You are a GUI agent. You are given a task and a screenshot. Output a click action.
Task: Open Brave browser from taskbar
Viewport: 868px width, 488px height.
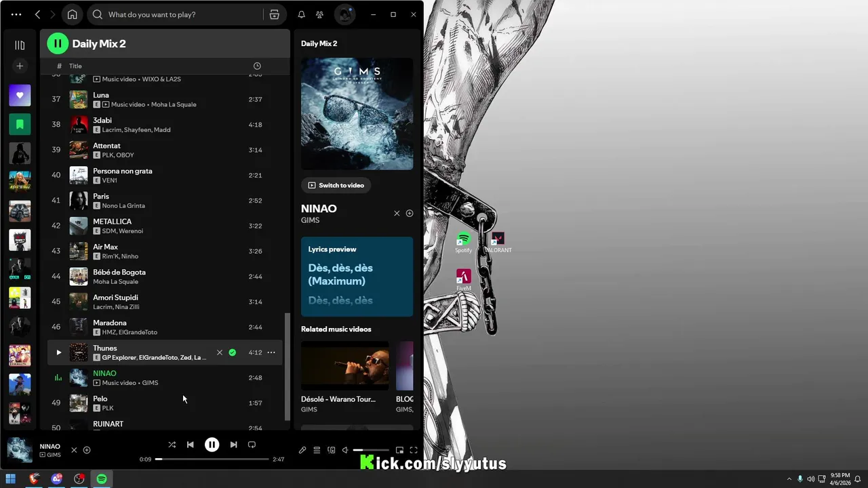coord(34,479)
